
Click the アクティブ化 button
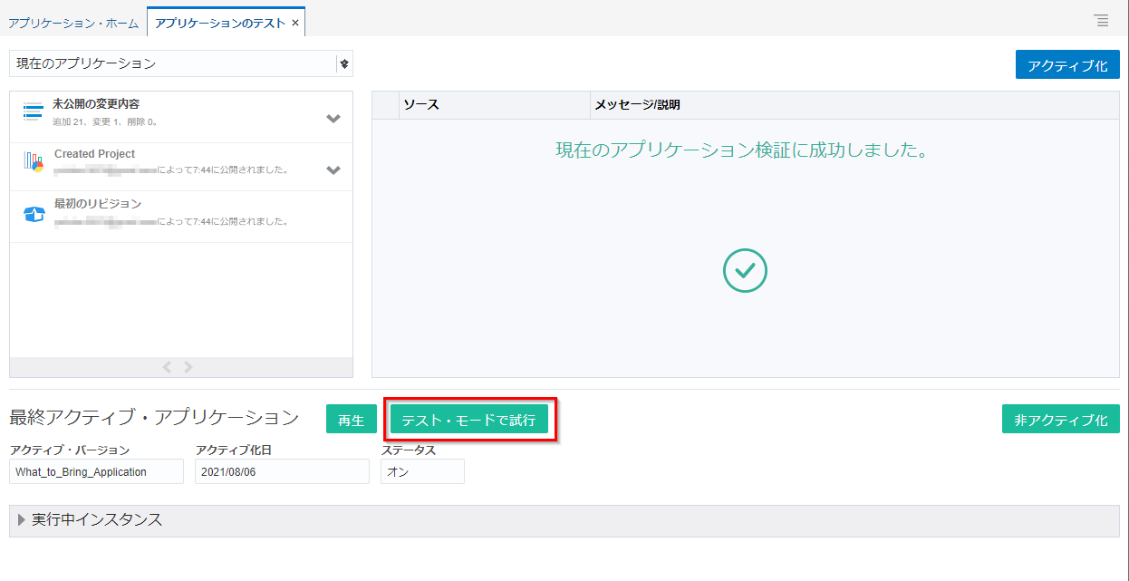[1067, 65]
